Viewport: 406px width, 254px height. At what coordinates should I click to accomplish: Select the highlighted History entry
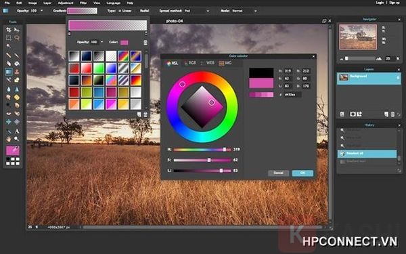(367, 154)
